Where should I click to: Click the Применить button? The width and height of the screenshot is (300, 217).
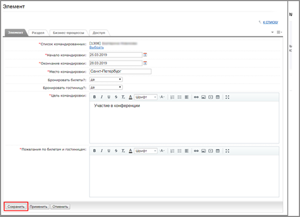click(38, 207)
